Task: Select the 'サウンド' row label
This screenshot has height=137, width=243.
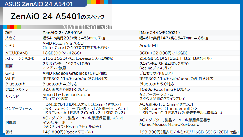Action: [12, 97]
